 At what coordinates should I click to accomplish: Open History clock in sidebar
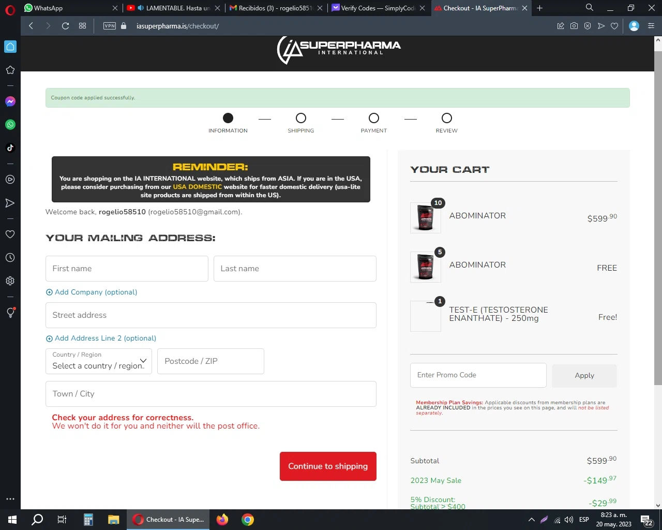pos(10,258)
